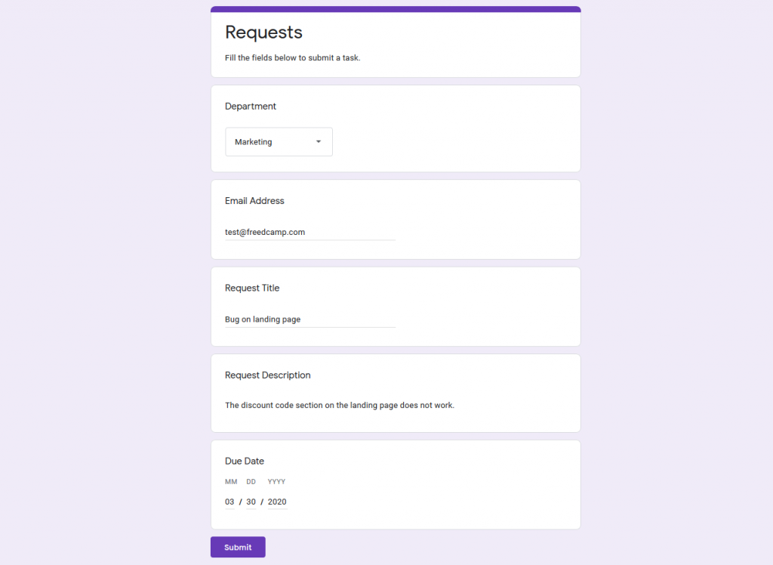Click the purple header bar atop the form
Screen dimensions: 773x565
[396, 9]
